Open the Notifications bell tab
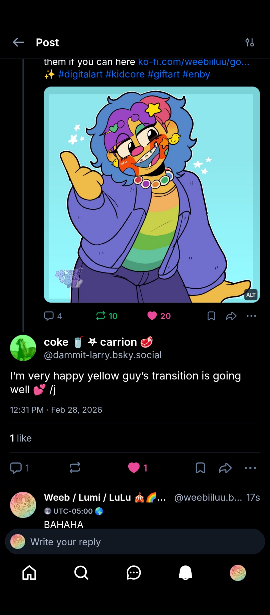 pyautogui.click(x=185, y=573)
